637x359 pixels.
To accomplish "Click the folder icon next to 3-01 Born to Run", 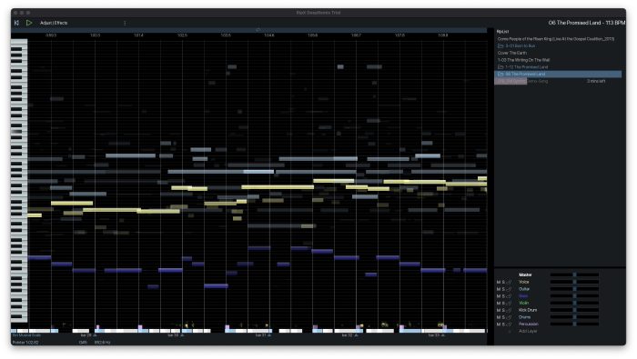I will point(500,45).
